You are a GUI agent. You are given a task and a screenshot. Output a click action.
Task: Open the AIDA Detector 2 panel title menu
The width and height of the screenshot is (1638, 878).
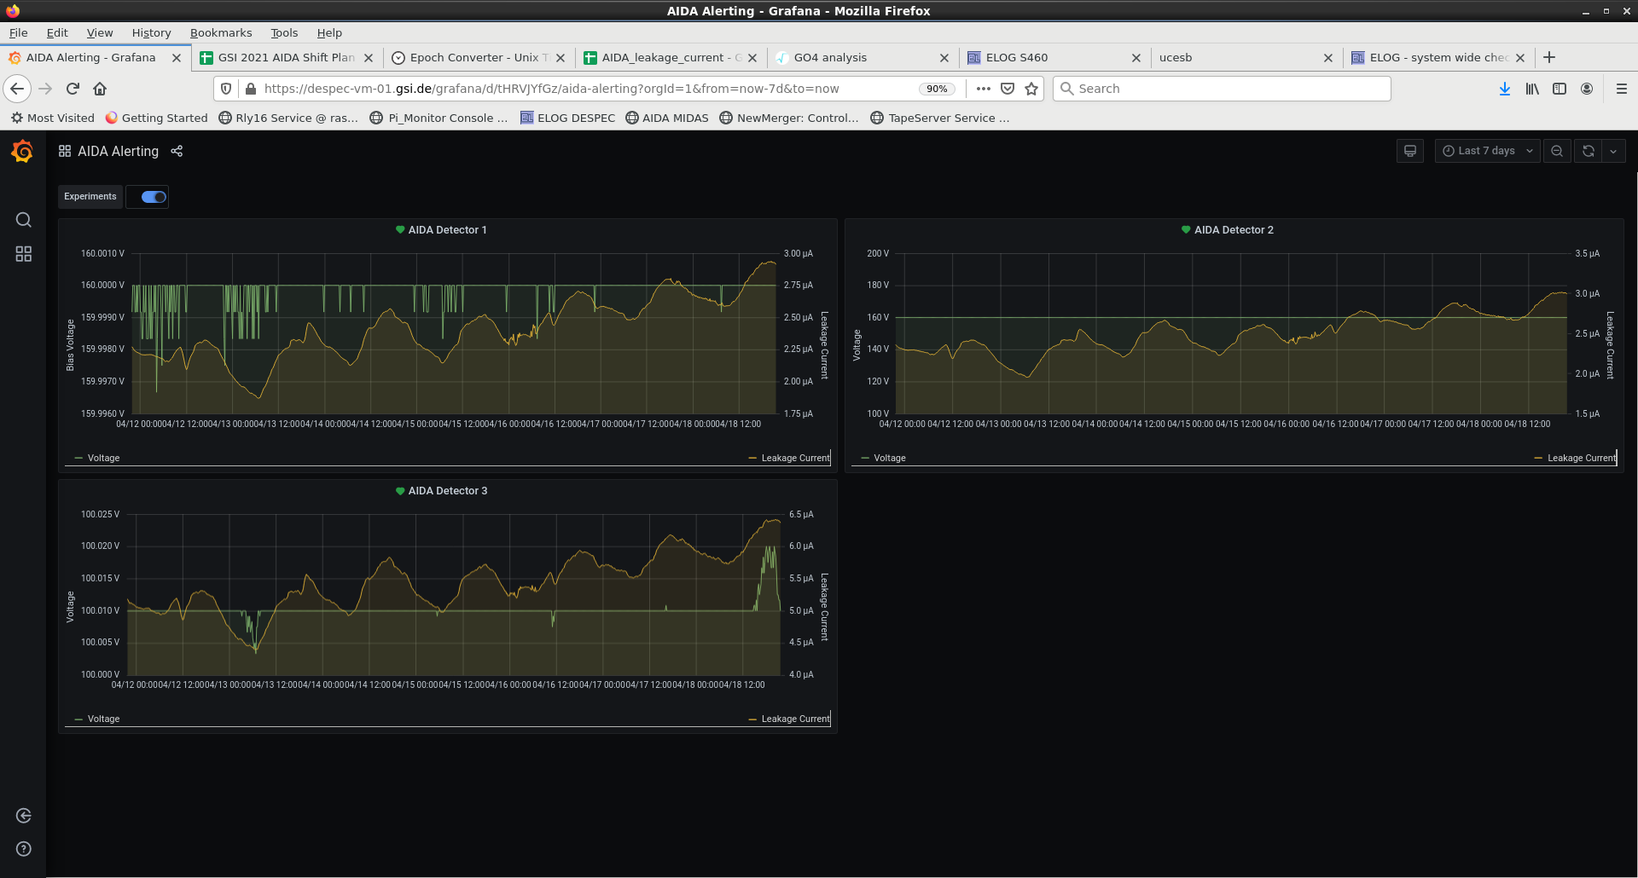pos(1233,230)
